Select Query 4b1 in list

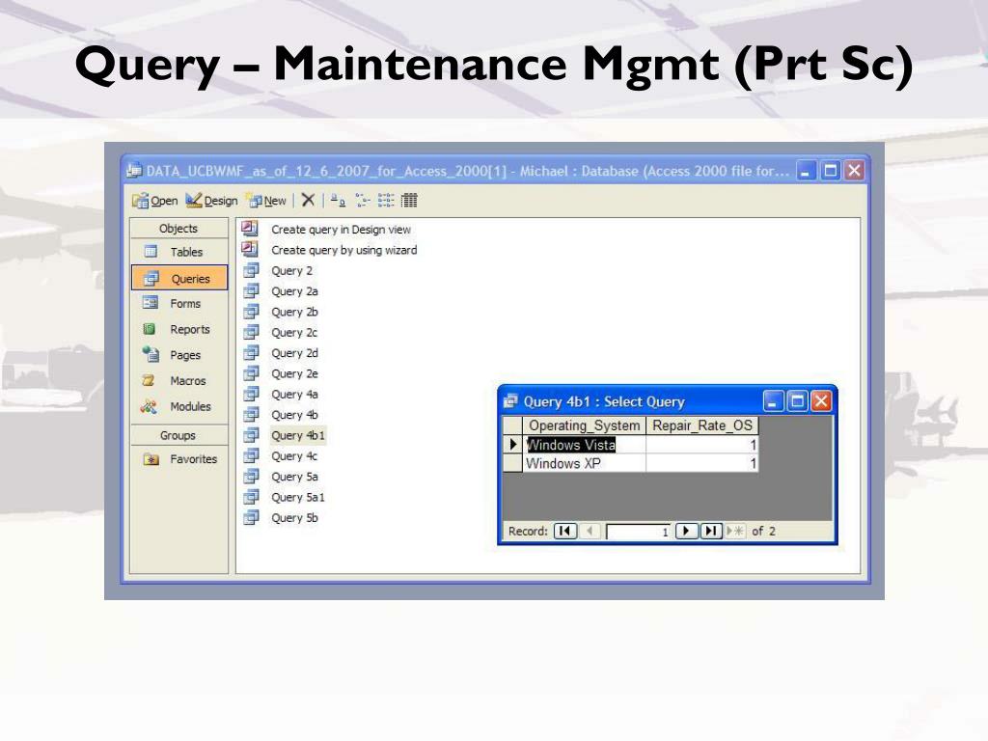pos(298,435)
